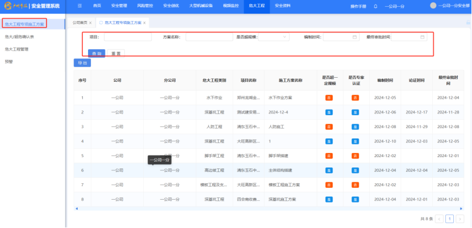Click the 重置 reset button
Image resolution: width=472 pixels, height=228 pixels.
[115, 53]
